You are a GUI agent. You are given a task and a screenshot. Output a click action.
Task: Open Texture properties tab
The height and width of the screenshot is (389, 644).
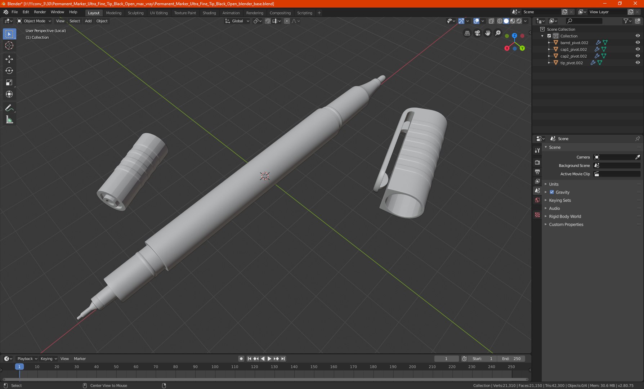537,215
